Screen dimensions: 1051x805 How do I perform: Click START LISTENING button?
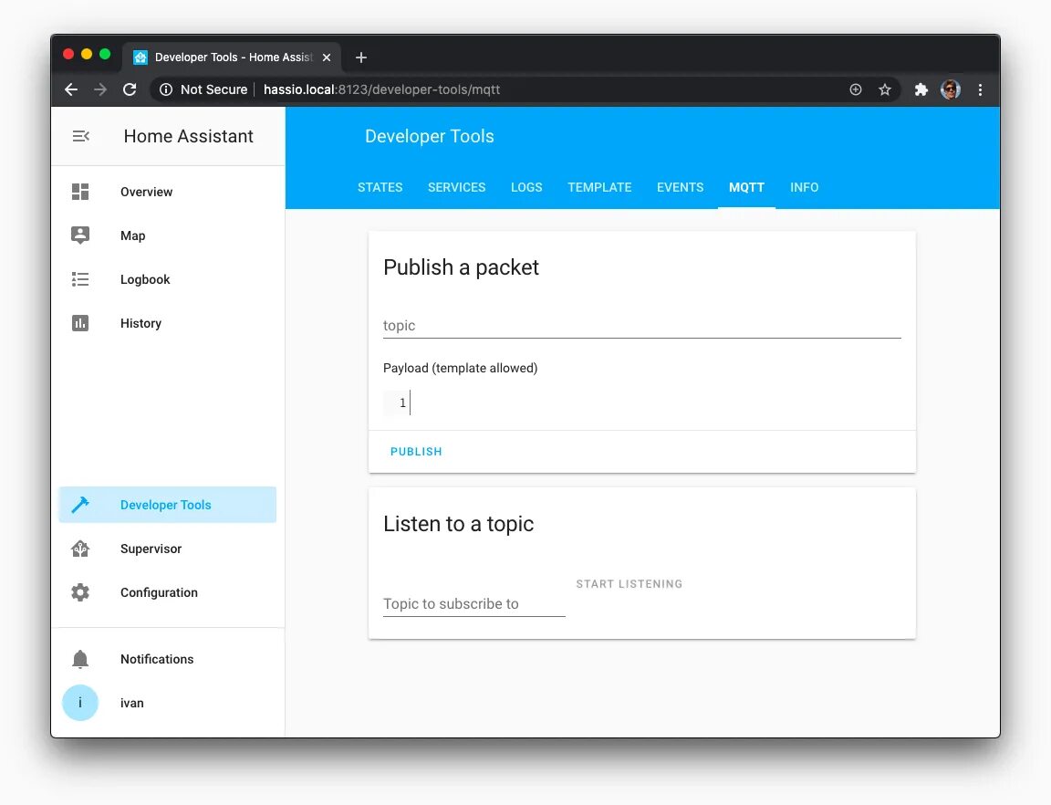[629, 583]
